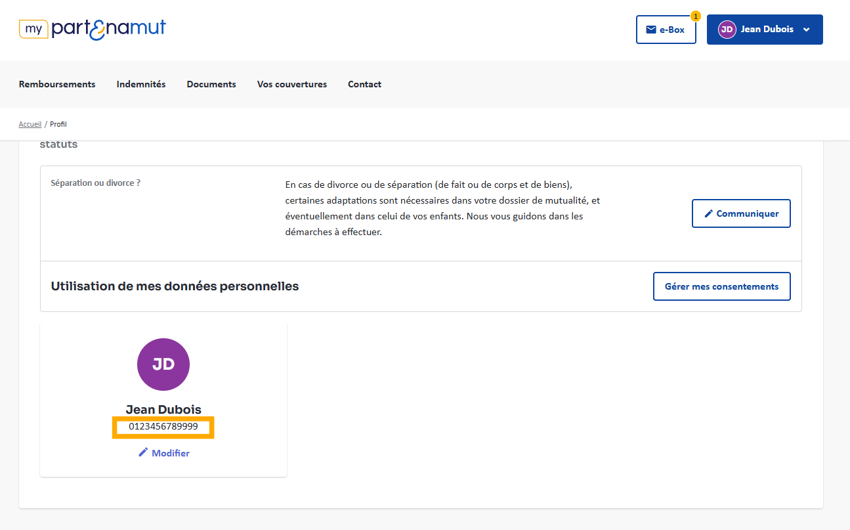The height and width of the screenshot is (530, 850).
Task: Click the Jean Dubois name in profile card
Action: coord(163,410)
